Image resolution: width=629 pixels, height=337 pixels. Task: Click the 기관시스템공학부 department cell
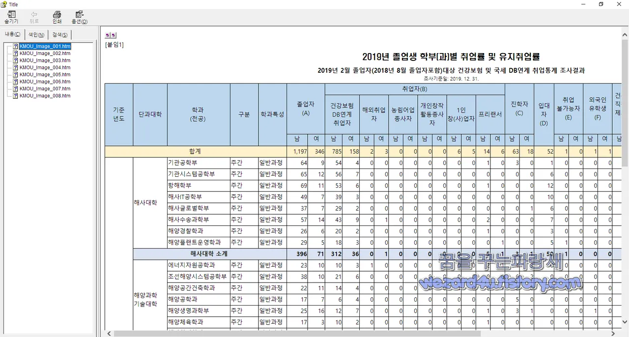click(199, 174)
